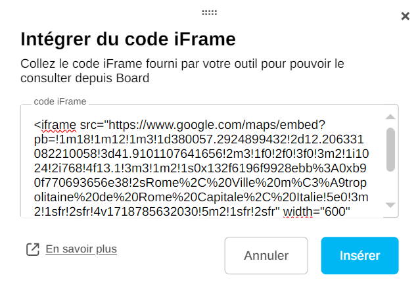The image size is (418, 292).
Task: Click the 'code iFrame' field label
Action: [x=60, y=102]
